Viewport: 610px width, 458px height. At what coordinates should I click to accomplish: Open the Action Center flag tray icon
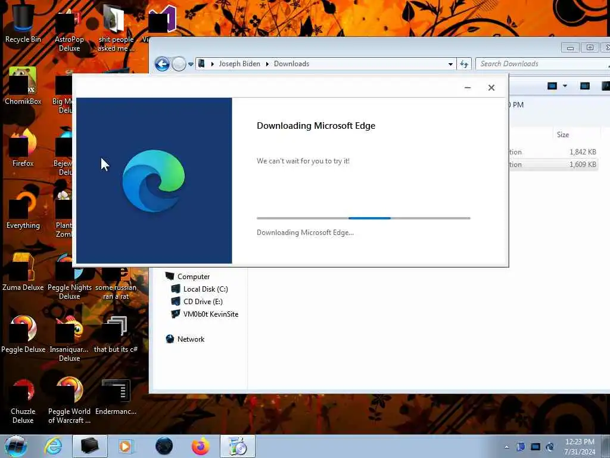click(521, 447)
